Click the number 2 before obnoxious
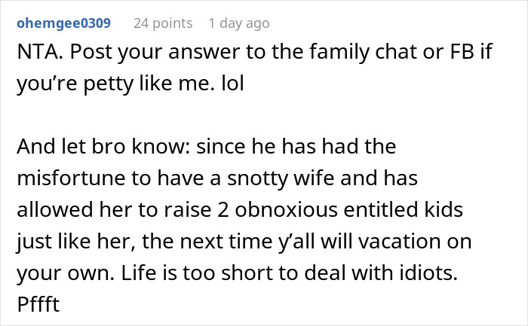Viewport: 528px width, 326px height. (x=223, y=210)
